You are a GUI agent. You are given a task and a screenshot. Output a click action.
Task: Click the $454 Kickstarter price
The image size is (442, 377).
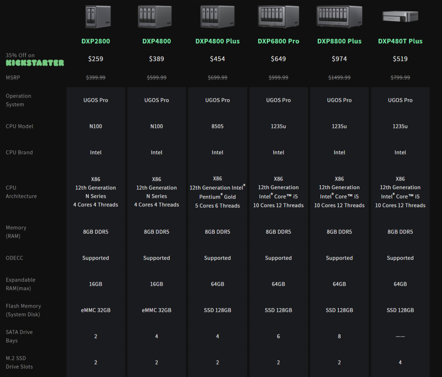pyautogui.click(x=217, y=59)
